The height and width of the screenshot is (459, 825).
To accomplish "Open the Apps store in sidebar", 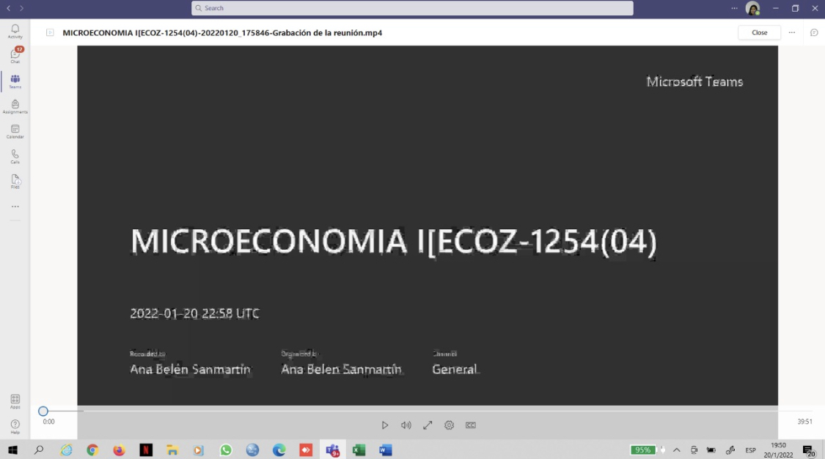I will pyautogui.click(x=15, y=401).
